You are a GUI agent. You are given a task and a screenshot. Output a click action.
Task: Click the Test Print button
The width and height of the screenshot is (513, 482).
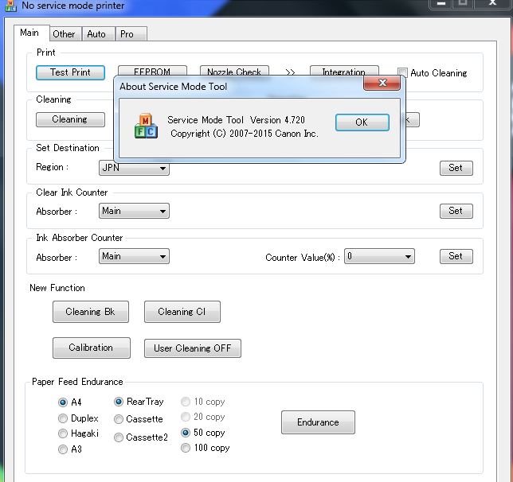tap(70, 72)
